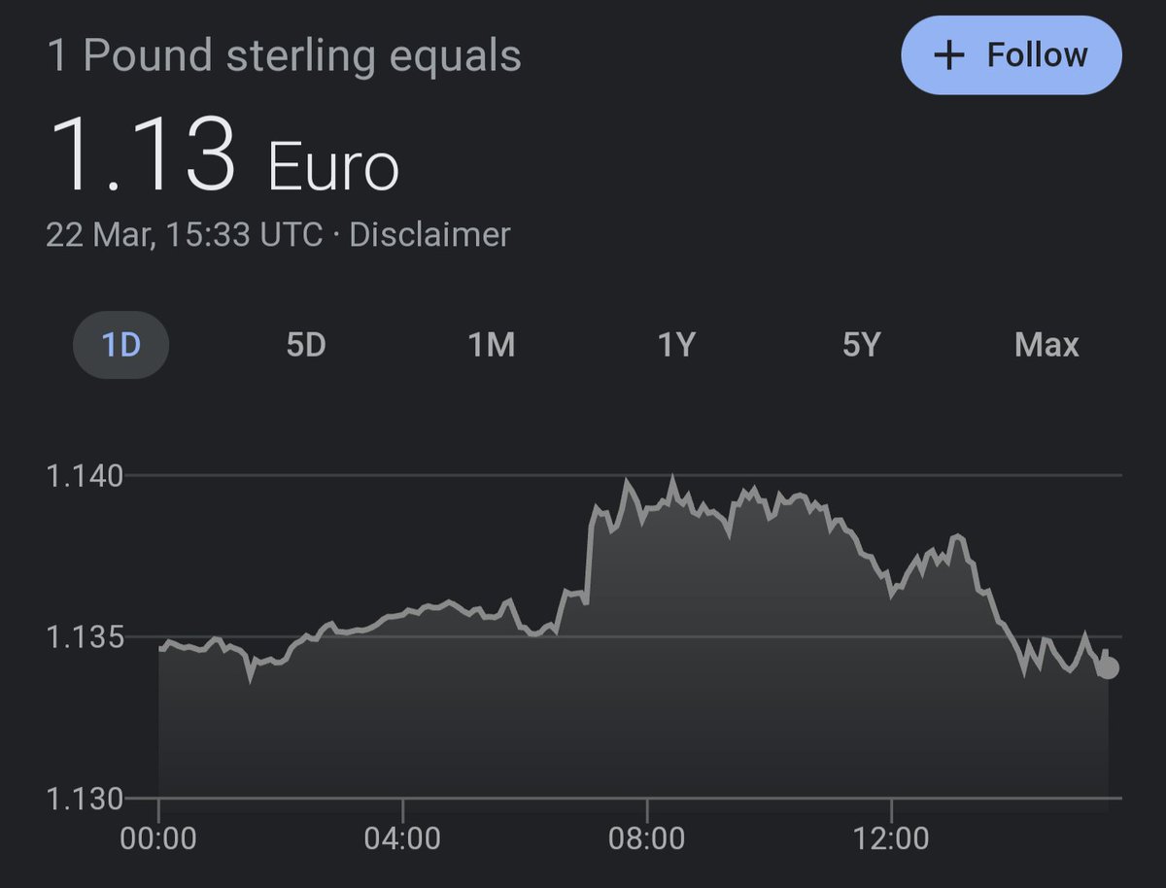Click the 00:00 time axis label
Image resolution: width=1166 pixels, height=888 pixels.
tap(158, 837)
